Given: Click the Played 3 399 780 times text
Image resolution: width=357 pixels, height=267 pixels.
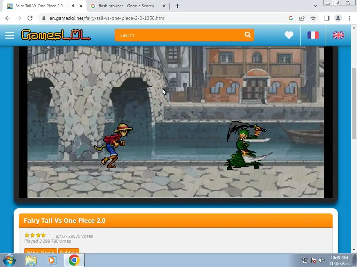Looking at the screenshot, I should click(47, 241).
